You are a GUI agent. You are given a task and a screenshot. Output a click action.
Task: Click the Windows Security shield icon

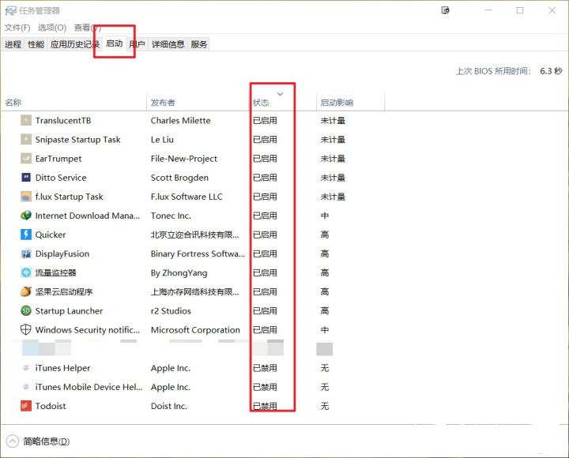click(26, 330)
